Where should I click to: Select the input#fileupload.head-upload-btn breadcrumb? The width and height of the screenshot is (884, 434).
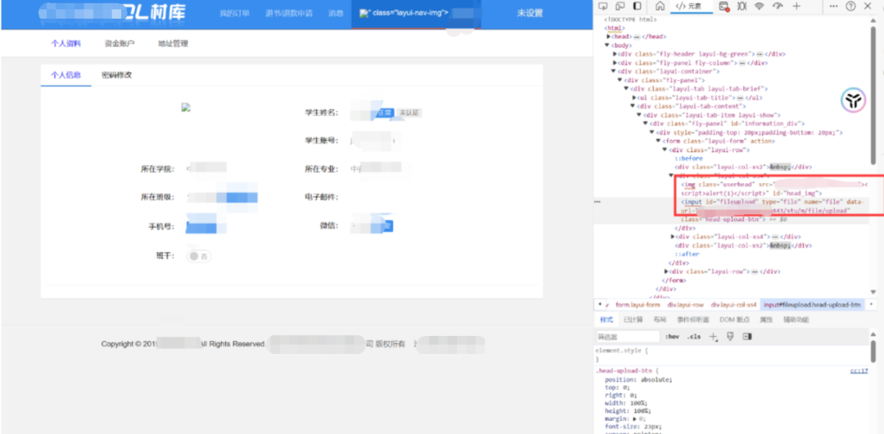[813, 305]
